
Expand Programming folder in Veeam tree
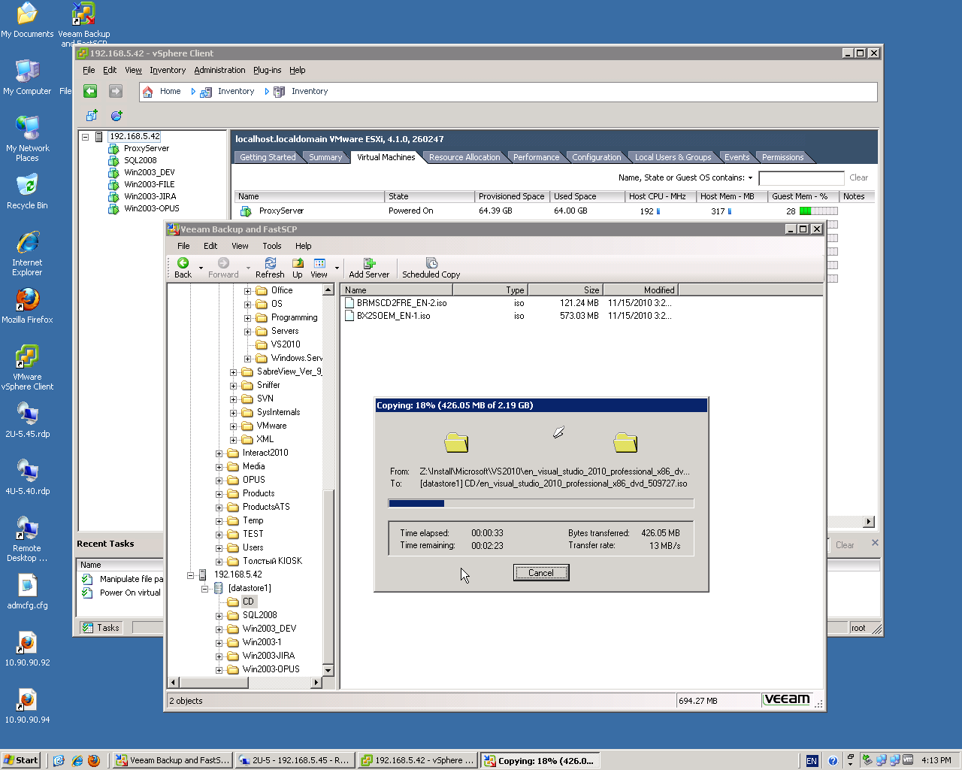(248, 318)
